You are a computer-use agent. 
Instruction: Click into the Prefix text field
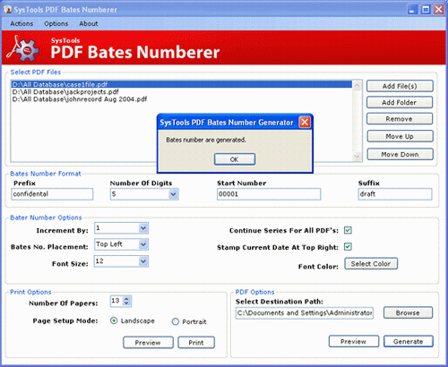(x=52, y=194)
